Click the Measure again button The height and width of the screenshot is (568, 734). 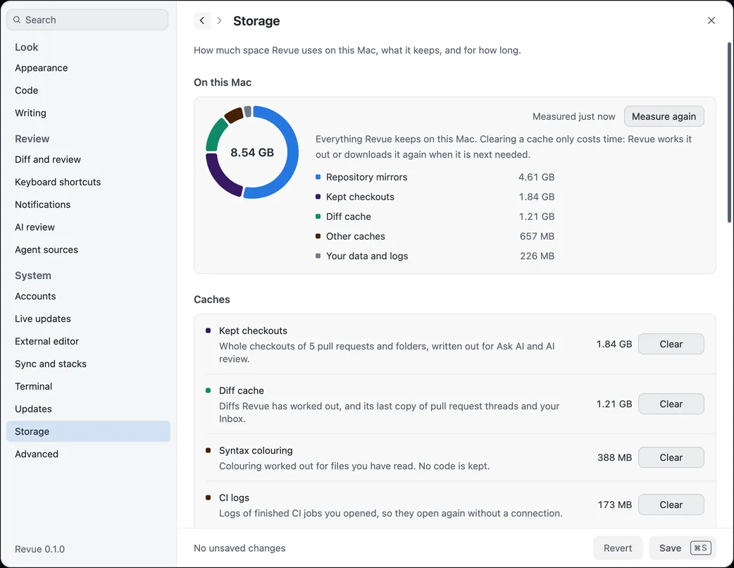pyautogui.click(x=664, y=116)
